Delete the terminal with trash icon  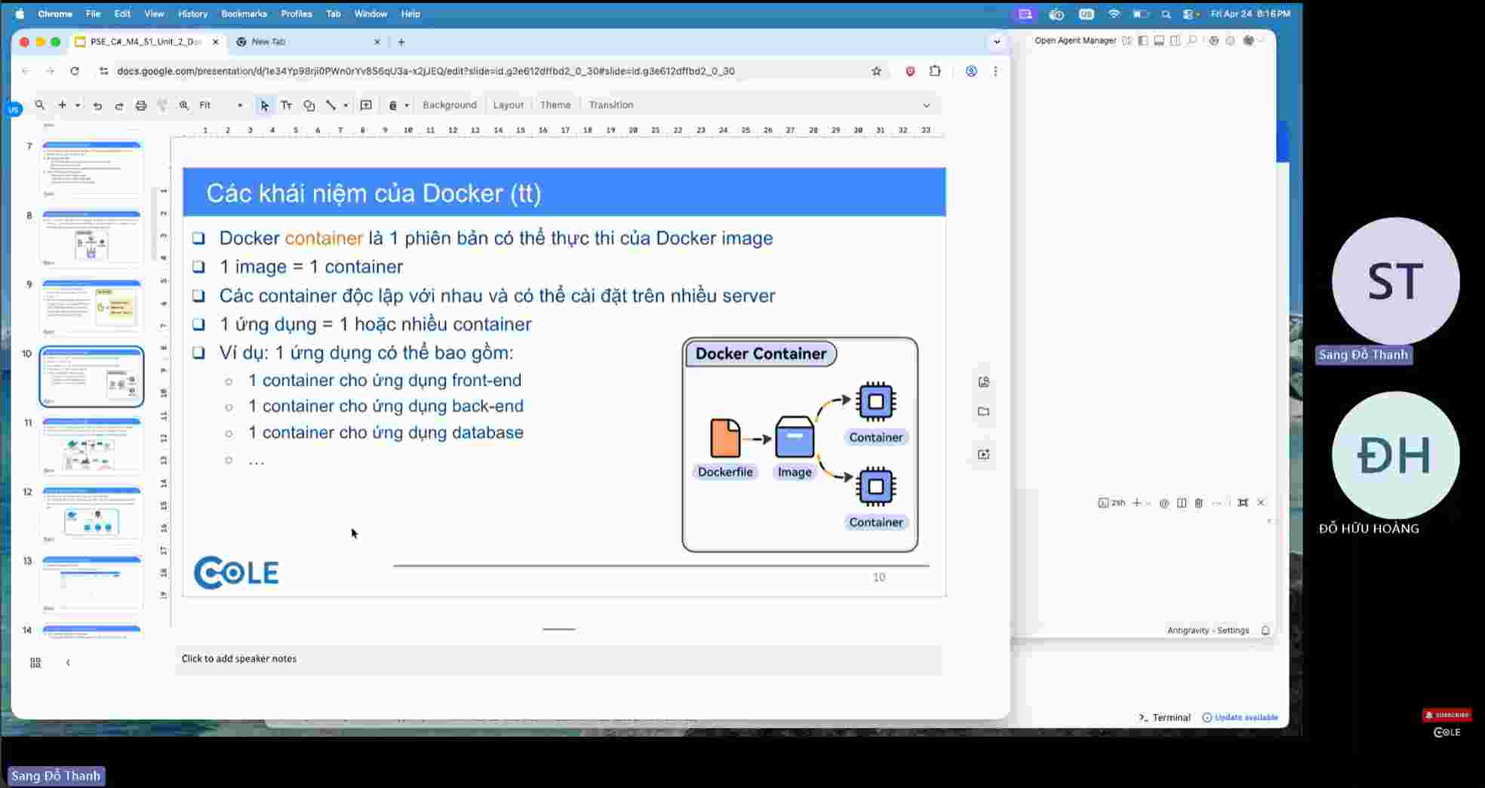1198,503
